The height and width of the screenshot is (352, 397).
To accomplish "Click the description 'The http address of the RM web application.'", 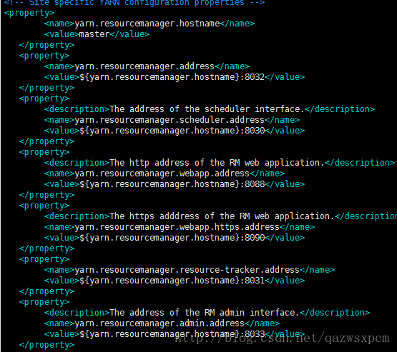I will tap(217, 163).
